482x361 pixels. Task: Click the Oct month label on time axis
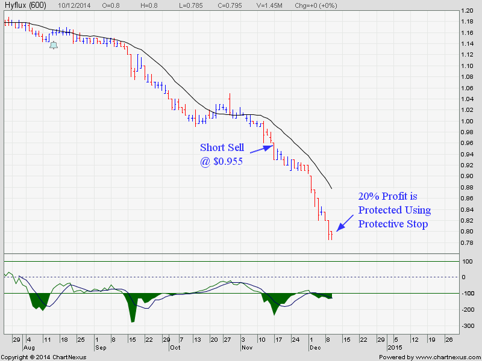click(175, 348)
